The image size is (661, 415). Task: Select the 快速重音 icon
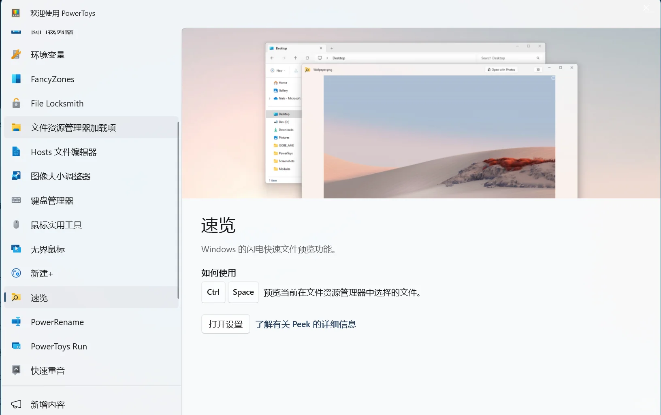pyautogui.click(x=16, y=370)
